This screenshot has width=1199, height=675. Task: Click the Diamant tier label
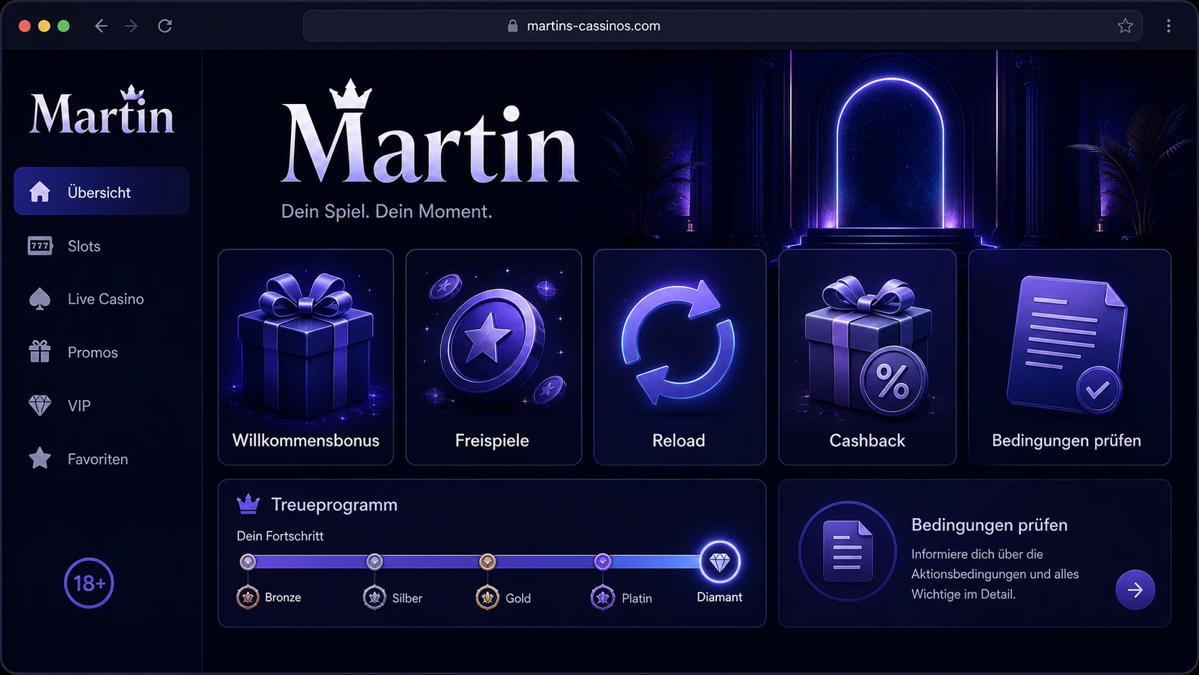719,597
